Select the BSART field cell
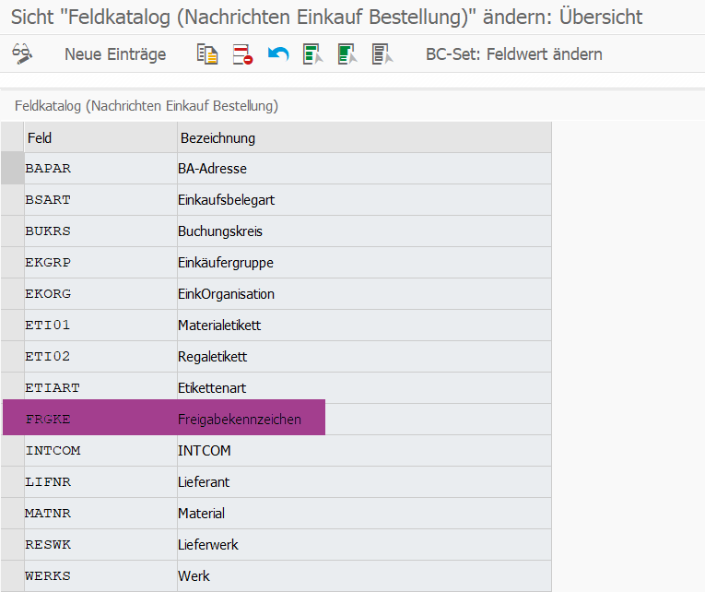Viewport: 705px width, 592px height. (x=100, y=200)
